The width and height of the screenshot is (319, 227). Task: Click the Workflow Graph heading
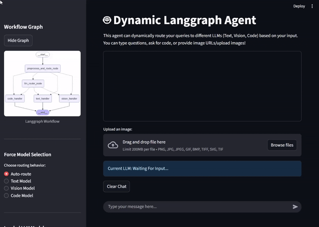click(x=24, y=27)
